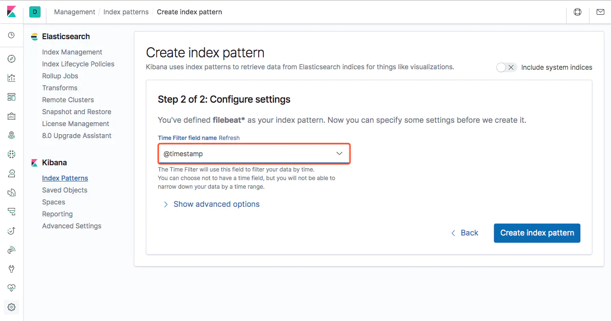Open SIEM icon in sidebar
The width and height of the screenshot is (611, 321).
click(x=11, y=250)
